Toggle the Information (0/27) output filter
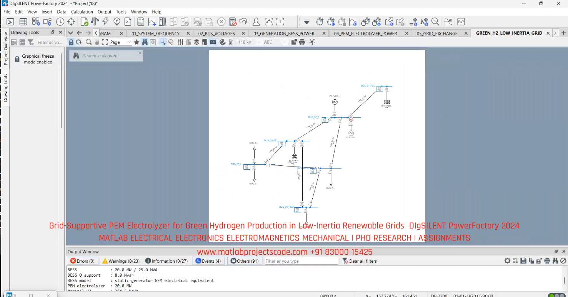 pyautogui.click(x=167, y=261)
